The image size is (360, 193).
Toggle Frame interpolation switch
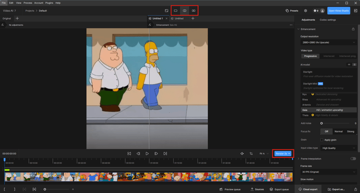(353, 158)
